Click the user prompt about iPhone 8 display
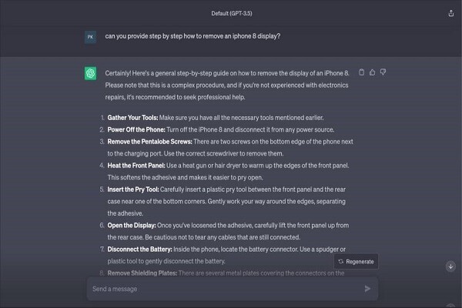 pyautogui.click(x=192, y=36)
